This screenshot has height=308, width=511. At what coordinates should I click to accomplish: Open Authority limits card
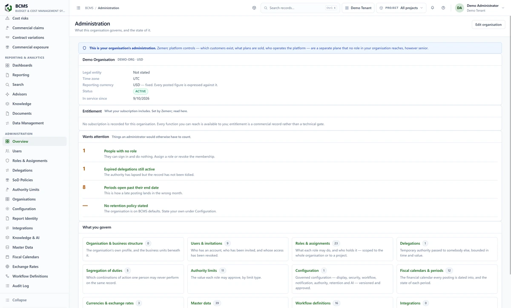click(x=238, y=279)
